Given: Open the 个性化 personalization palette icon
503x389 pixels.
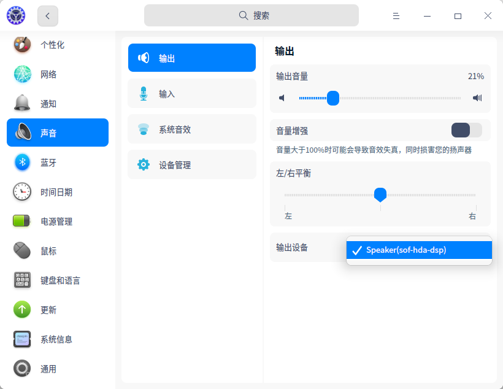Looking at the screenshot, I should click(x=22, y=44).
